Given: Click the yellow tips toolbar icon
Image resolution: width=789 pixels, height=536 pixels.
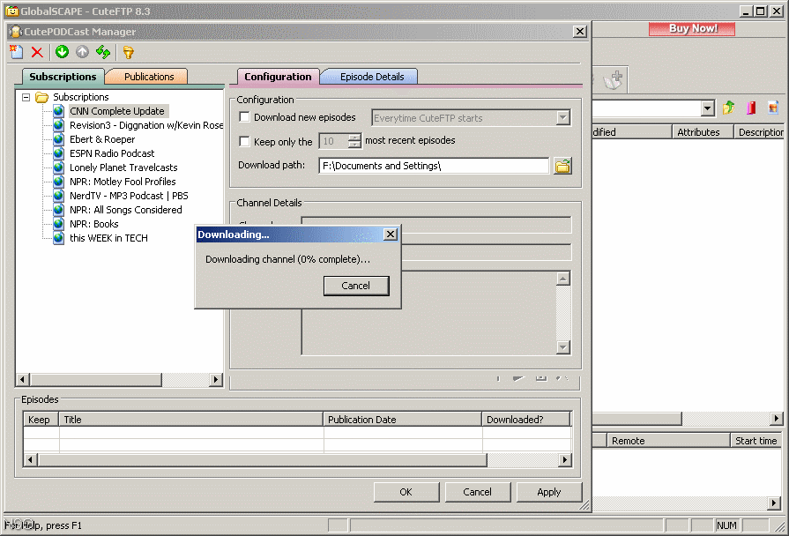Looking at the screenshot, I should [x=129, y=52].
